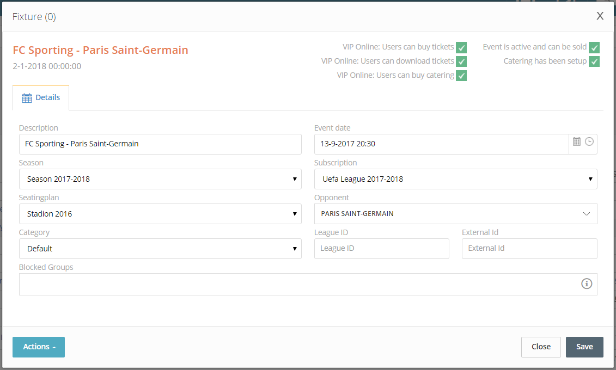Open the Subscription dropdown

456,179
